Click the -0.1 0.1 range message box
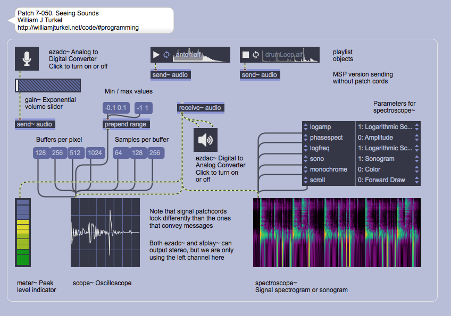This screenshot has height=316, width=451. pos(115,108)
